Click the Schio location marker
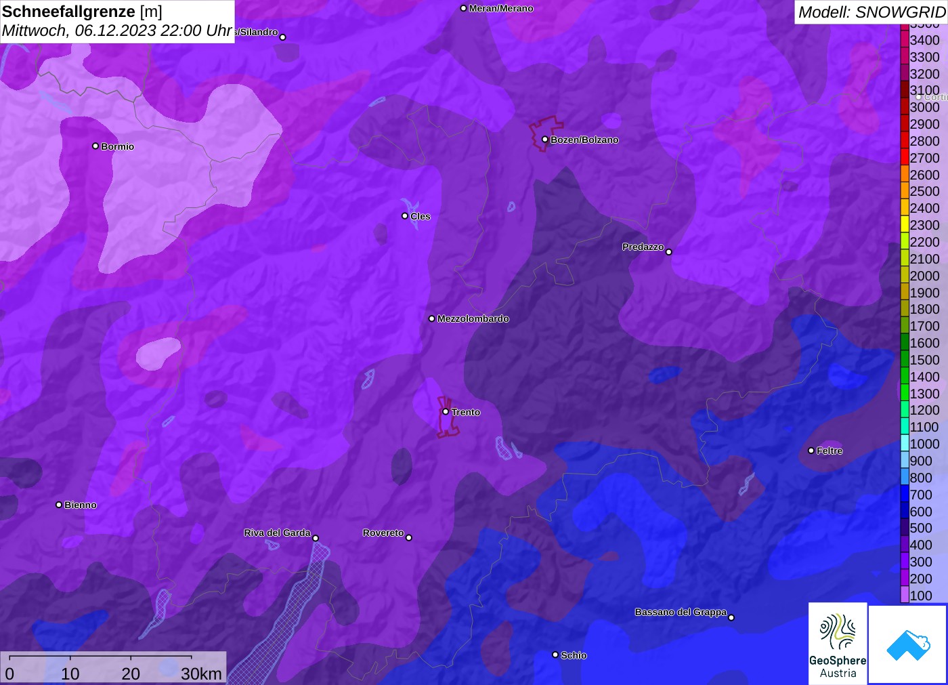The height and width of the screenshot is (685, 948). (x=555, y=655)
